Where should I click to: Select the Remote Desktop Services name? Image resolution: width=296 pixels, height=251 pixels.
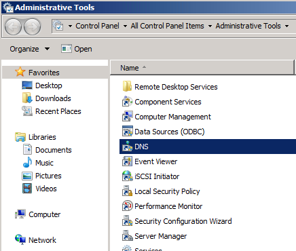point(176,87)
